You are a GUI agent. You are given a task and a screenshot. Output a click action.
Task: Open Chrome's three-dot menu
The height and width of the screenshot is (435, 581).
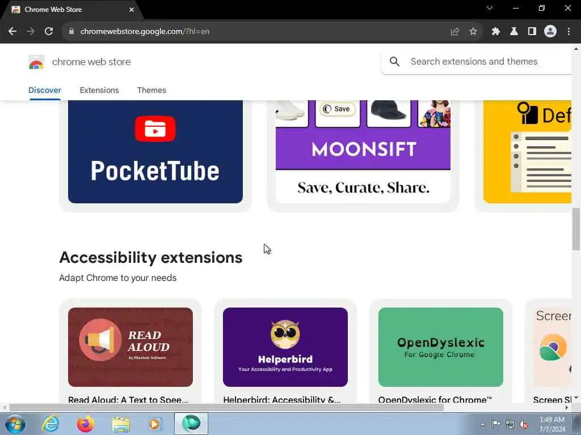click(569, 32)
